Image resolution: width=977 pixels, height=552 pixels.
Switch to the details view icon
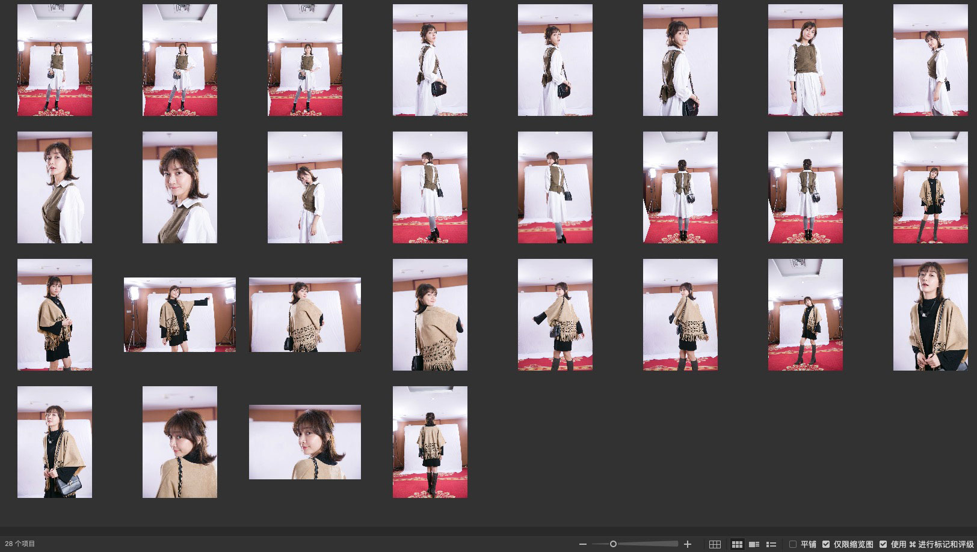pos(754,544)
